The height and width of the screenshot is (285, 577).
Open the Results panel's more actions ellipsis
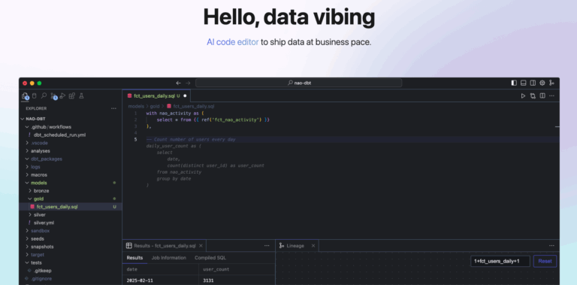(x=267, y=246)
